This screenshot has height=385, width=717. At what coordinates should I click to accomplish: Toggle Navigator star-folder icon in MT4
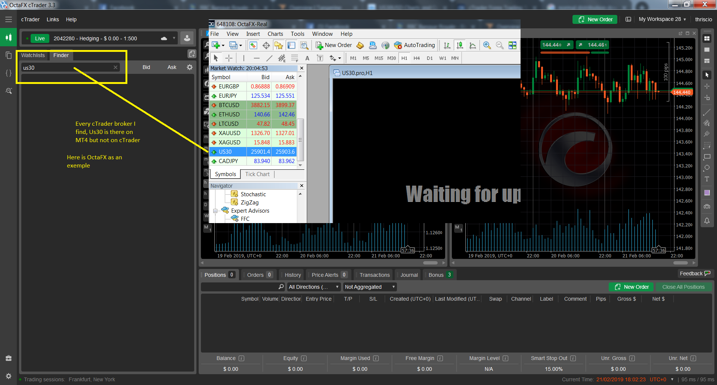[x=279, y=45]
